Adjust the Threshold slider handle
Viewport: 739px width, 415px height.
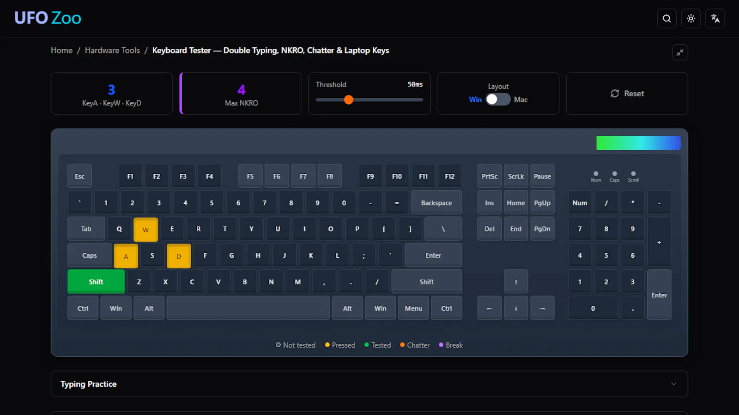pyautogui.click(x=349, y=100)
